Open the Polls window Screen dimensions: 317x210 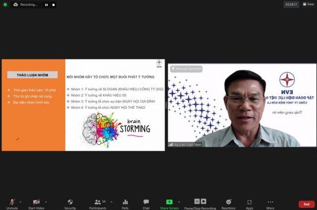click(125, 203)
